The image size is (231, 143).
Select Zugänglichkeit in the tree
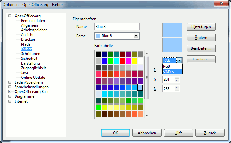(33, 68)
